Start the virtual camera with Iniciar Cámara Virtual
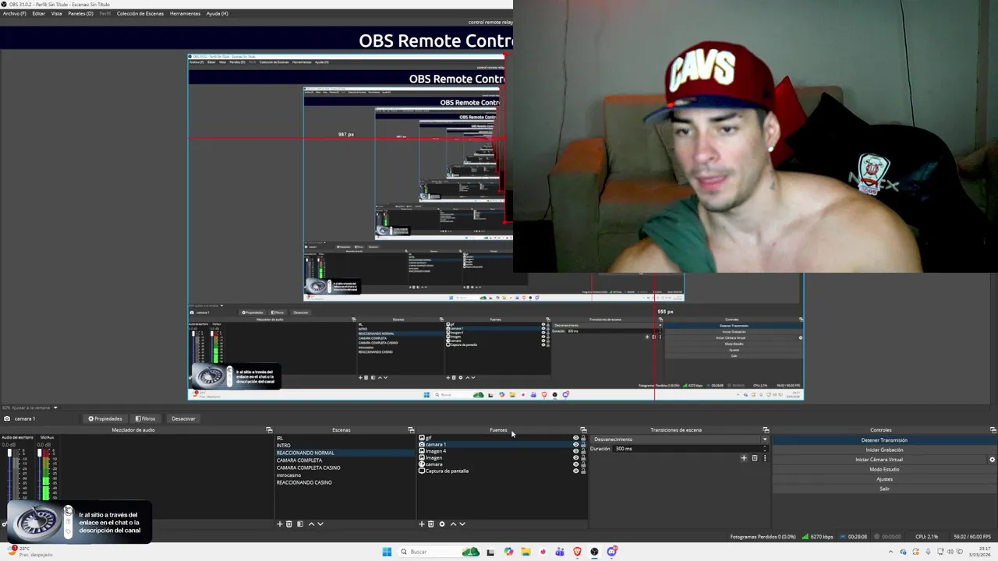 point(879,460)
